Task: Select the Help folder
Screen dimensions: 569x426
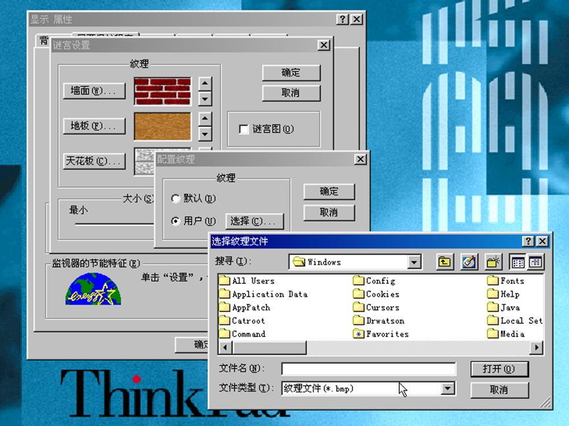Action: point(504,294)
